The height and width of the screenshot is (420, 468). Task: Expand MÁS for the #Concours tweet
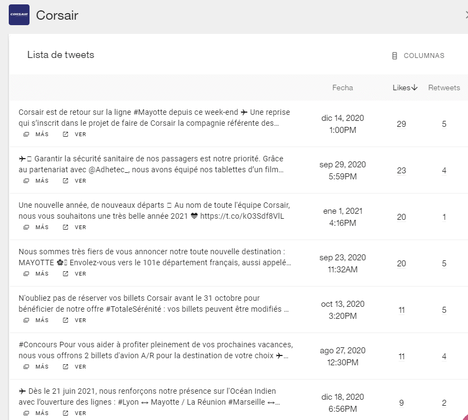pyautogui.click(x=36, y=366)
